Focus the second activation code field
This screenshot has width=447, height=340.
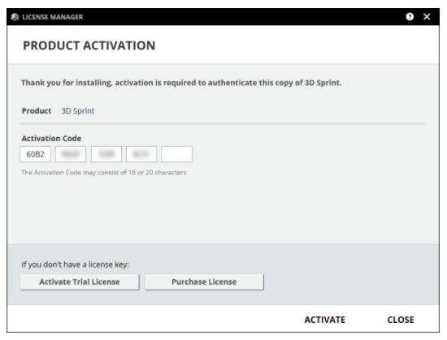[x=71, y=154]
